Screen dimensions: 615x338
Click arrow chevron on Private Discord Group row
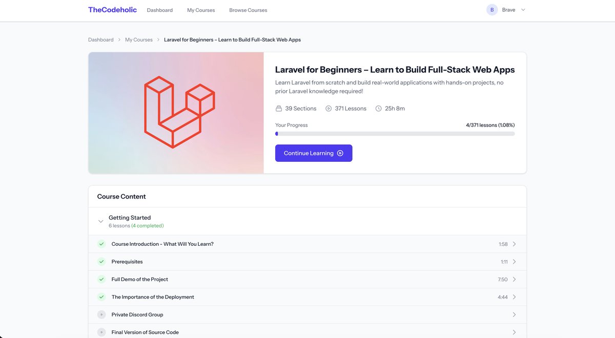(x=514, y=315)
